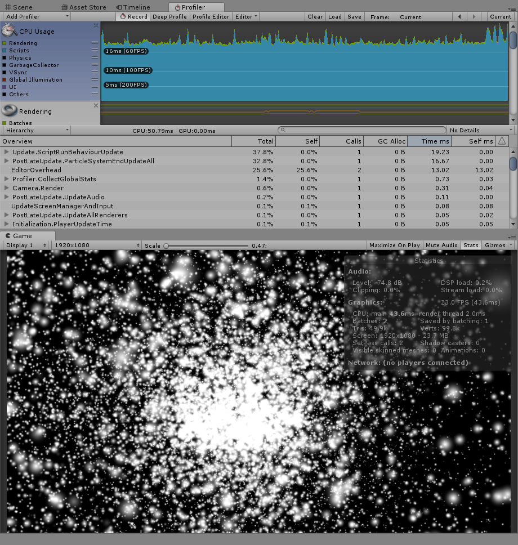Viewport: 518px width, 545px height.
Task: Expand Profiler.CollectGlobalStats row
Action: [x=6, y=179]
